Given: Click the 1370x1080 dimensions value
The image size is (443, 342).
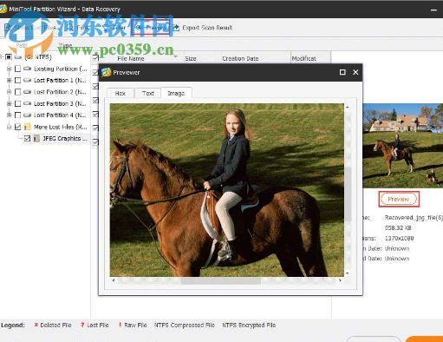Looking at the screenshot, I should 399,238.
